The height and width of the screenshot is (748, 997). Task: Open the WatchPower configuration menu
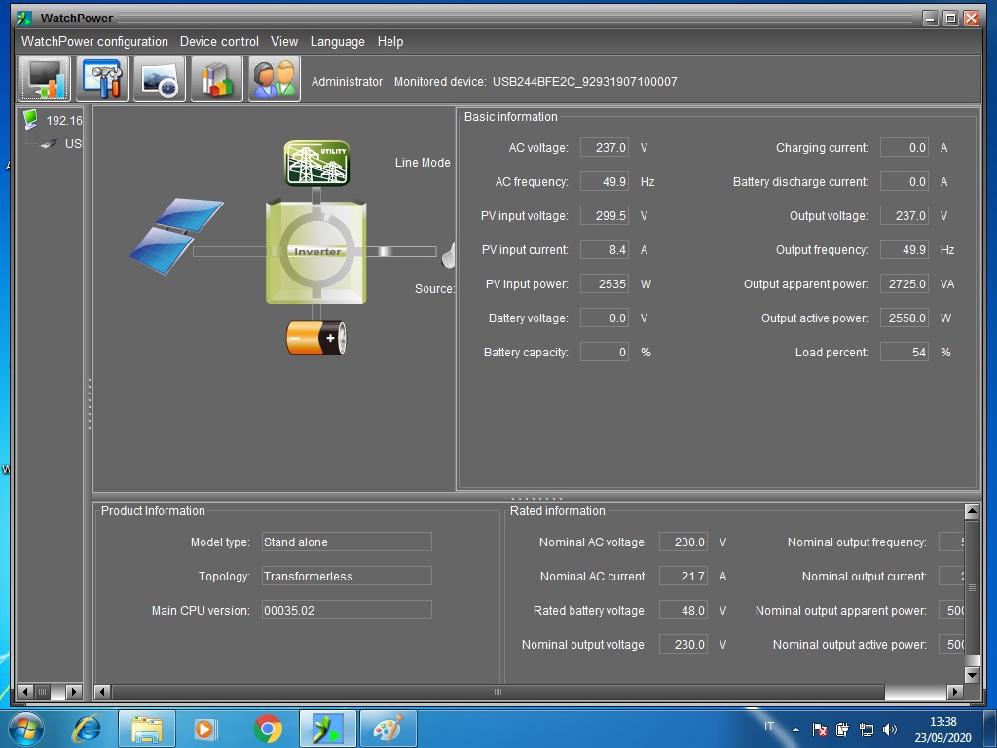pos(94,42)
